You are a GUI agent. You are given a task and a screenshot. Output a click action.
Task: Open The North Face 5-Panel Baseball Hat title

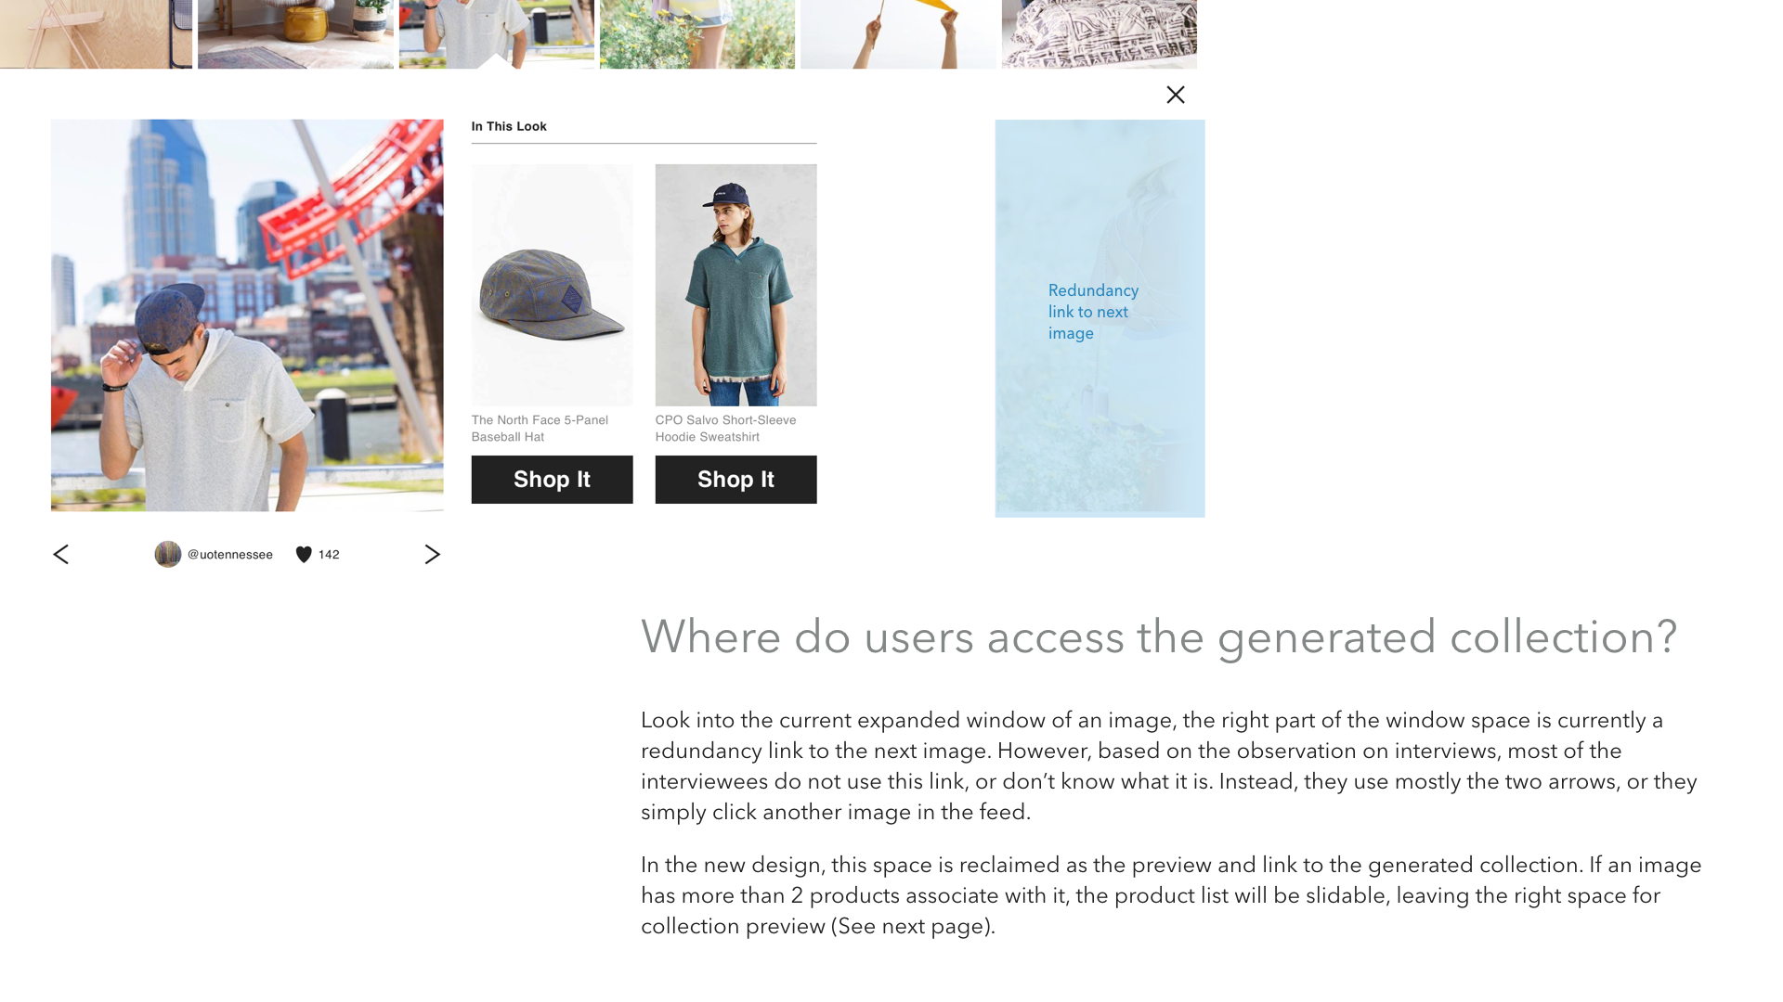(540, 429)
